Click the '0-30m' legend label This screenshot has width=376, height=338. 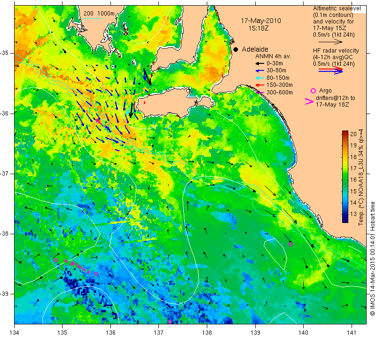point(274,63)
